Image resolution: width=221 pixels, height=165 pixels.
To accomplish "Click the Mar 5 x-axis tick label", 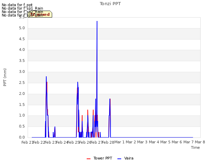I will click(x=165, y=142).
